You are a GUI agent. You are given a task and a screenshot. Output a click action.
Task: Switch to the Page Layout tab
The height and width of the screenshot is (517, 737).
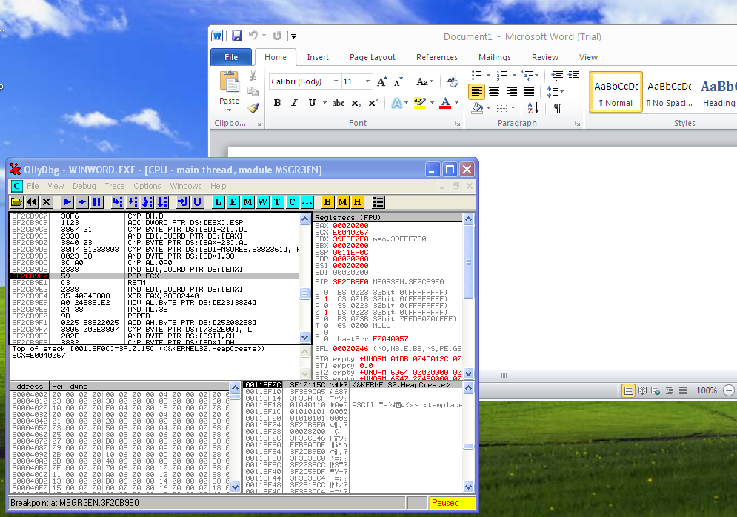(x=373, y=57)
